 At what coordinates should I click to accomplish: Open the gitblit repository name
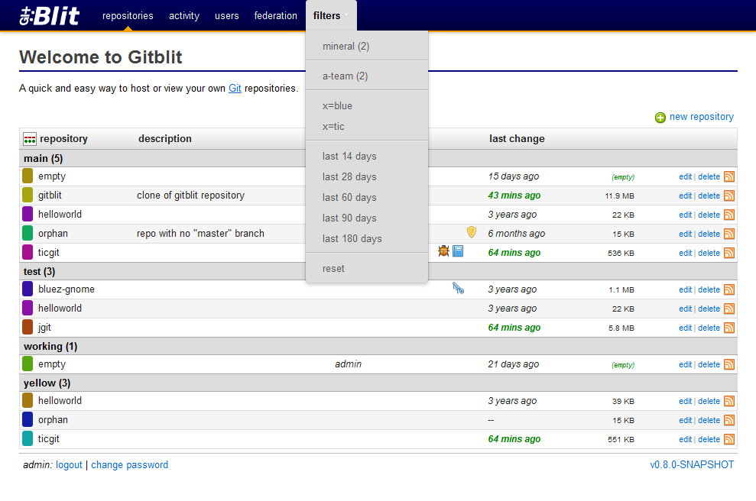[50, 195]
